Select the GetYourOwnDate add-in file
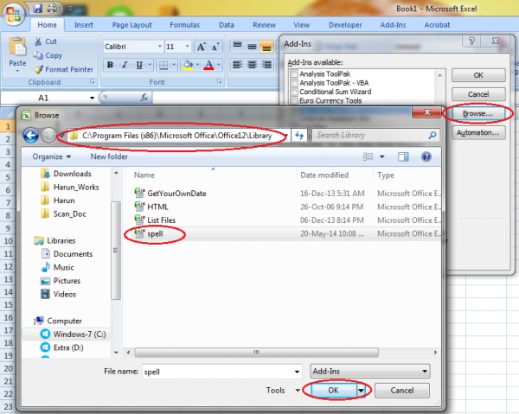 (176, 194)
